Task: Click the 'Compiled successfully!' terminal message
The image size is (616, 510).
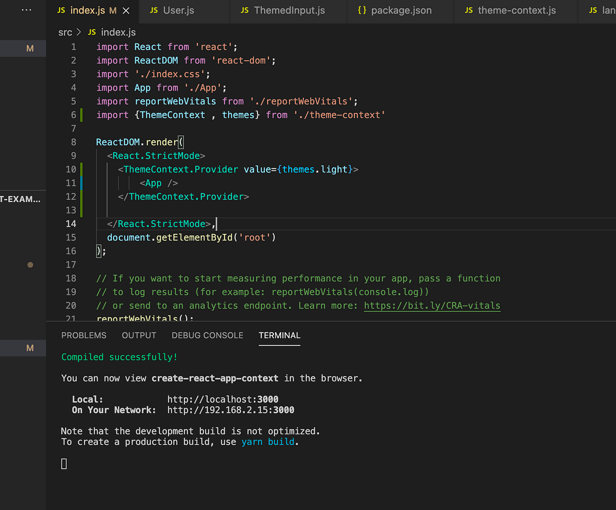Action: pos(119,357)
